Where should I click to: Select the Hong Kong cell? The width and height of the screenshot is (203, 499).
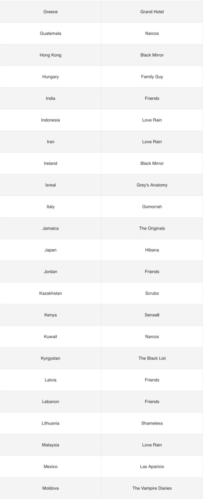pos(51,55)
